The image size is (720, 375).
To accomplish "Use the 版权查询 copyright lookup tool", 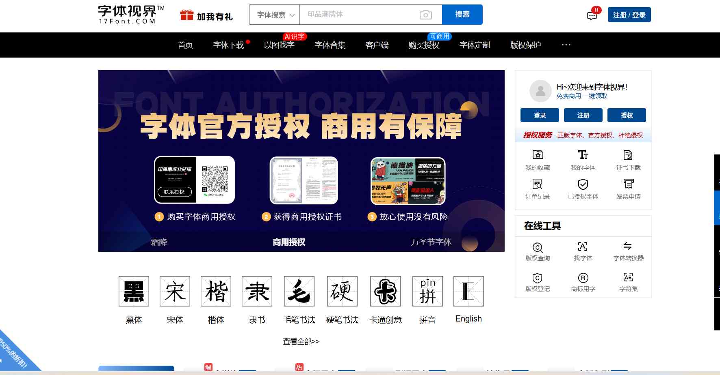I will [x=537, y=250].
